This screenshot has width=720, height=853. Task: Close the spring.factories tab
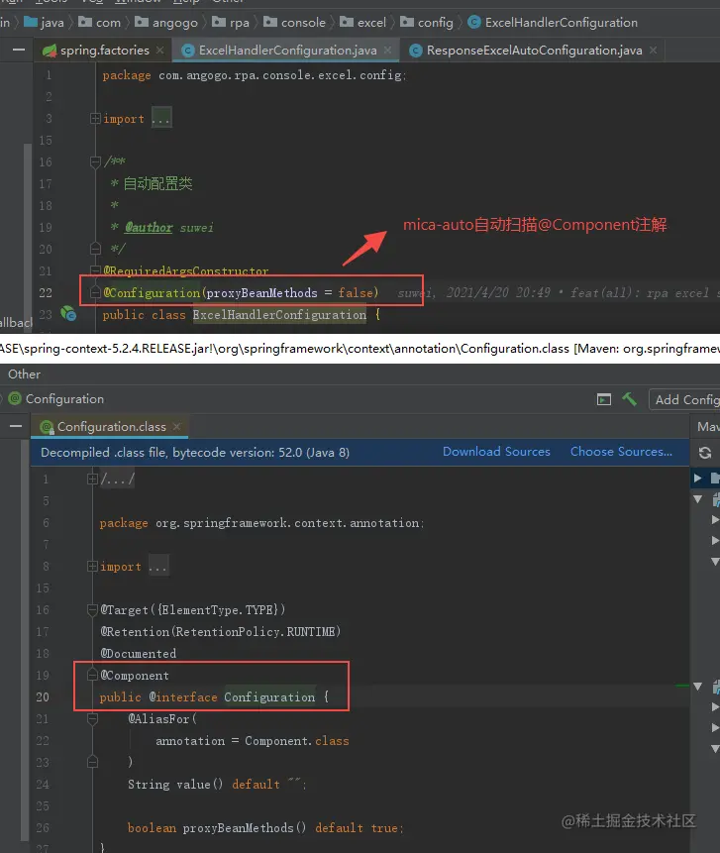tap(159, 51)
